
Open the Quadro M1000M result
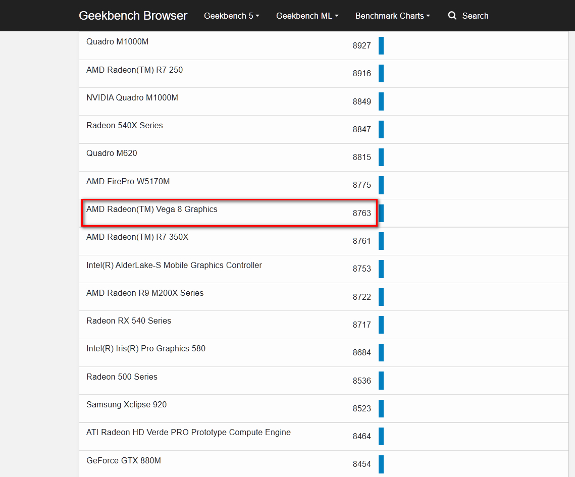click(117, 42)
